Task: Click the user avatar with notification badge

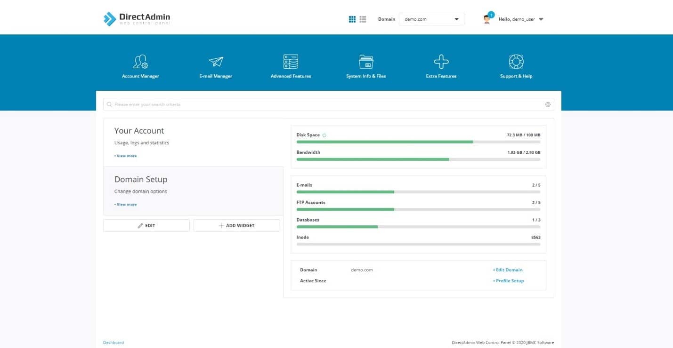Action: click(x=488, y=18)
